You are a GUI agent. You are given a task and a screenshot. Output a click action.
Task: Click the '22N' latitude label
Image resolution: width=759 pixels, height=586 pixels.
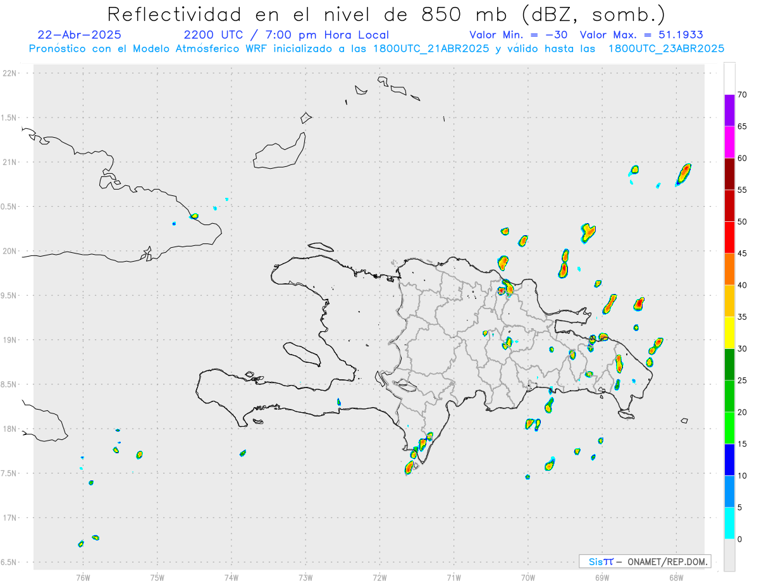[11, 73]
